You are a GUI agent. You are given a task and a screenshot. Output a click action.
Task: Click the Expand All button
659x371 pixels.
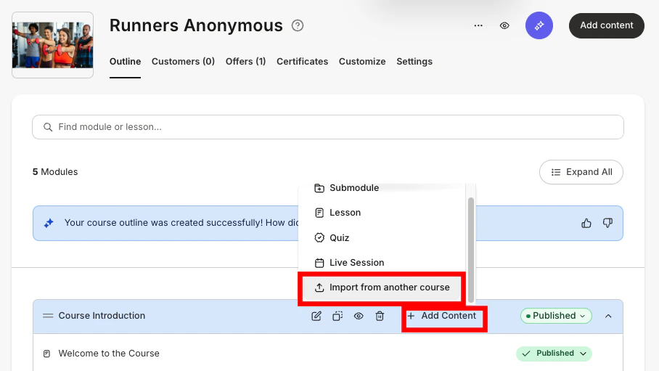[x=581, y=172]
